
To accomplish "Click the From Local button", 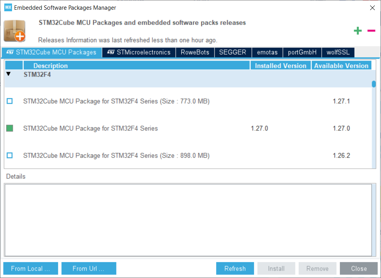I will click(31, 268).
